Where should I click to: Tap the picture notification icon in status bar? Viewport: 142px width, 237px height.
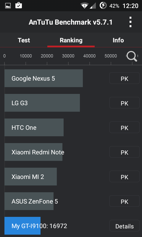pos(8,6)
